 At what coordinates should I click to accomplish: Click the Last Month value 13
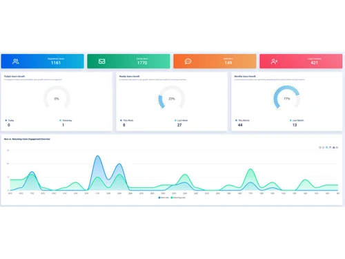[295, 125]
